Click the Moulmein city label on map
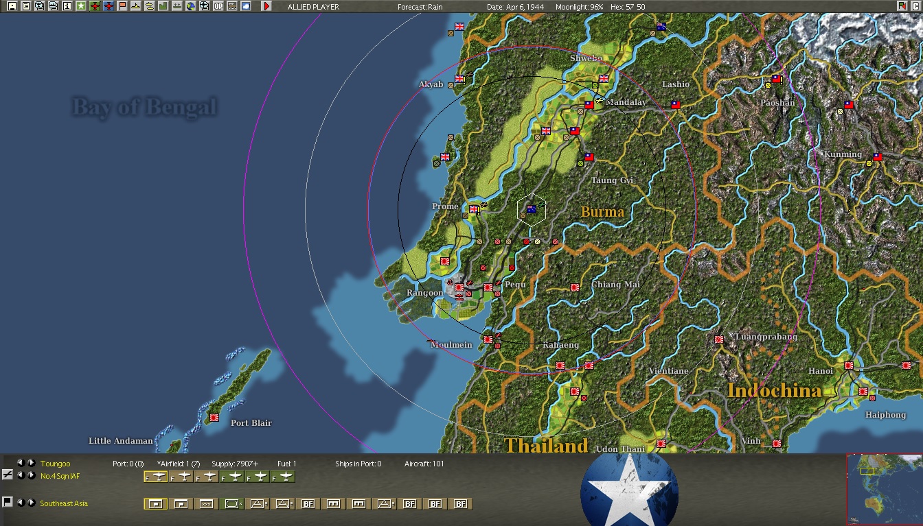 451,345
